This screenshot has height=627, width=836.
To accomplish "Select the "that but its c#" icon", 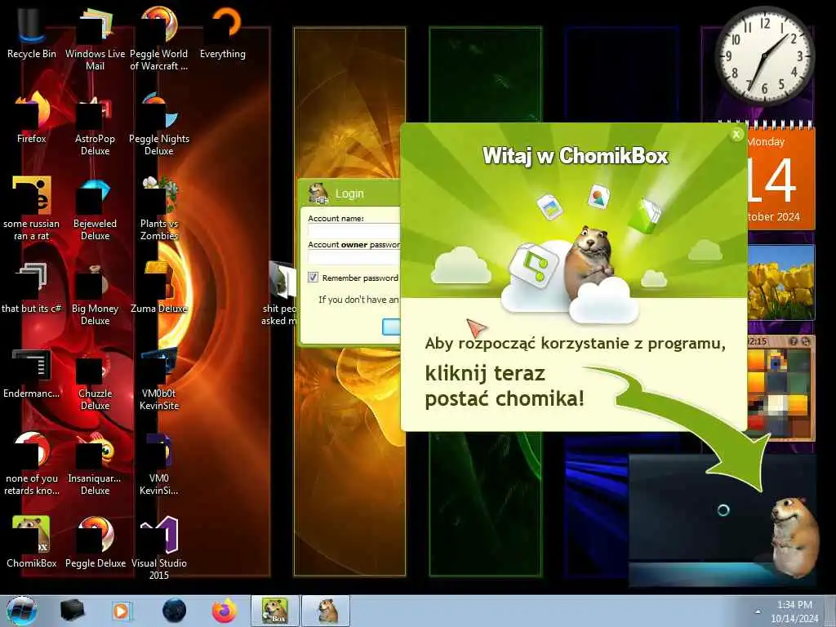I will pos(31,288).
